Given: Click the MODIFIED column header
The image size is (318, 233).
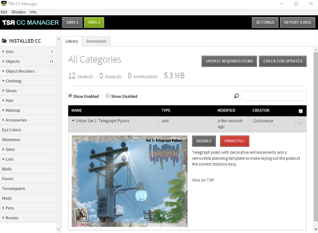Looking at the screenshot, I should (x=226, y=110).
